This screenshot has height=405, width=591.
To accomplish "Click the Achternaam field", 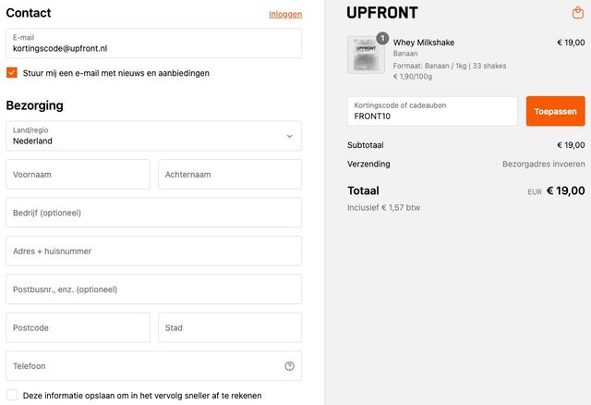I will pyautogui.click(x=230, y=175).
